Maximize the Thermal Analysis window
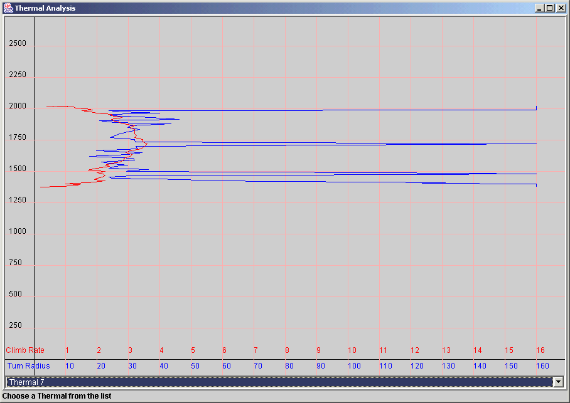570x403 pixels. click(549, 8)
